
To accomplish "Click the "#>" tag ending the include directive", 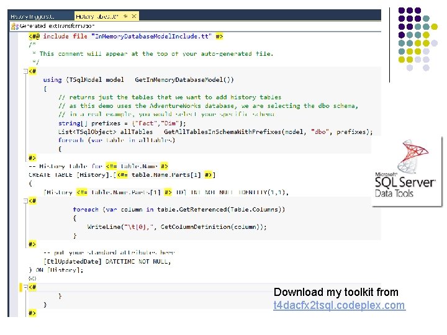I will (219, 37).
